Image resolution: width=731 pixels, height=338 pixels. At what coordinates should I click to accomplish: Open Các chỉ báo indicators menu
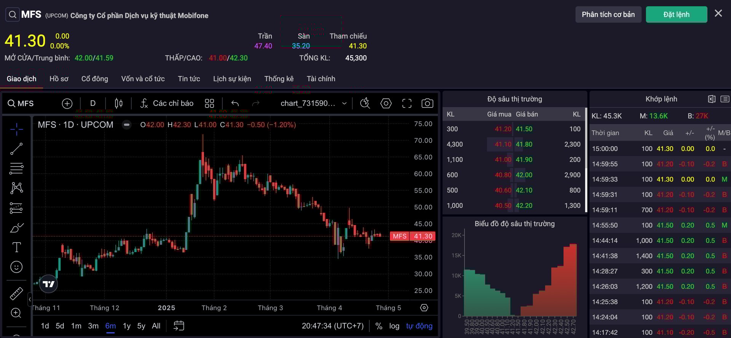(167, 103)
